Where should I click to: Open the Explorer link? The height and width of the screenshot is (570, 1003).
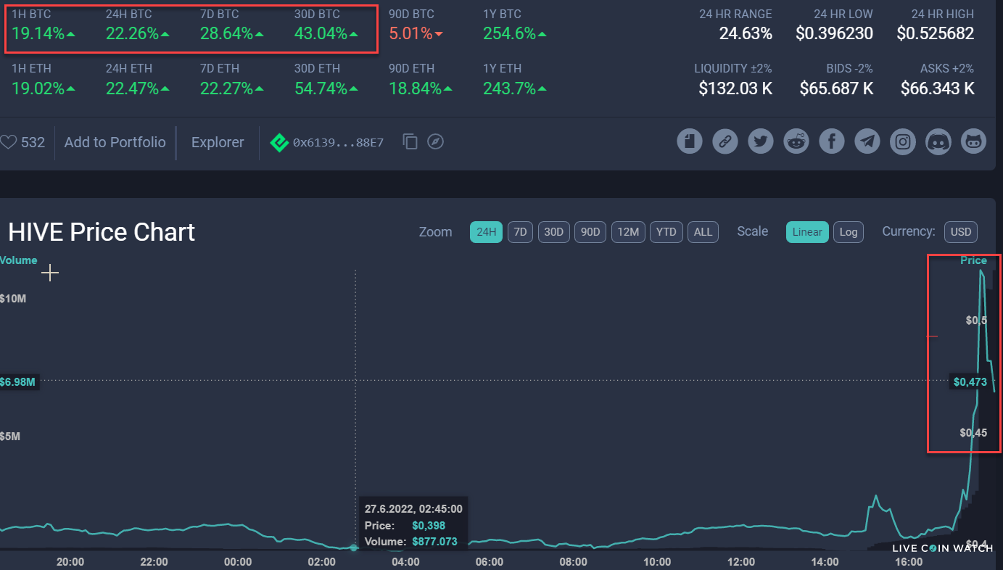[218, 142]
